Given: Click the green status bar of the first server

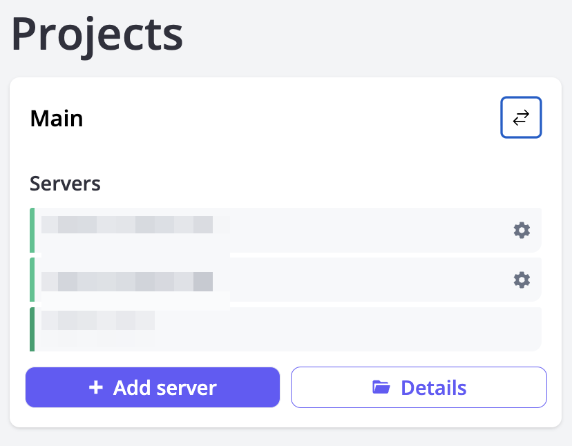Looking at the screenshot, I should (31, 230).
